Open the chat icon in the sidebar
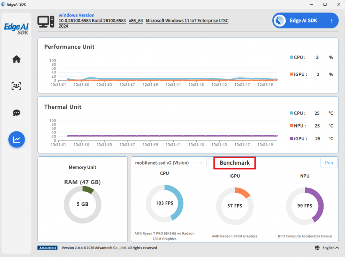The height and width of the screenshot is (257, 345). (16, 113)
